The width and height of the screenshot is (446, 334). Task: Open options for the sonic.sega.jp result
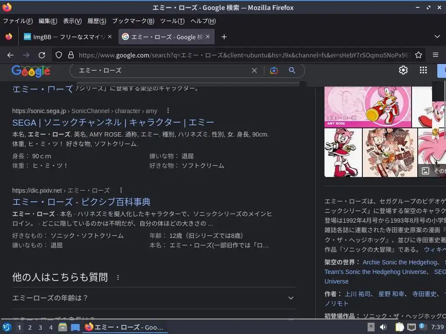pos(168,110)
